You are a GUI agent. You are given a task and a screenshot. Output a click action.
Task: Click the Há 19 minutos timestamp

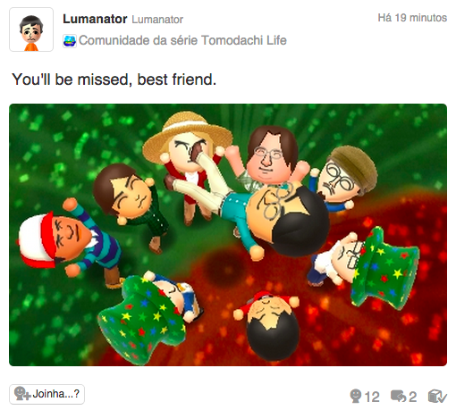[x=412, y=18]
